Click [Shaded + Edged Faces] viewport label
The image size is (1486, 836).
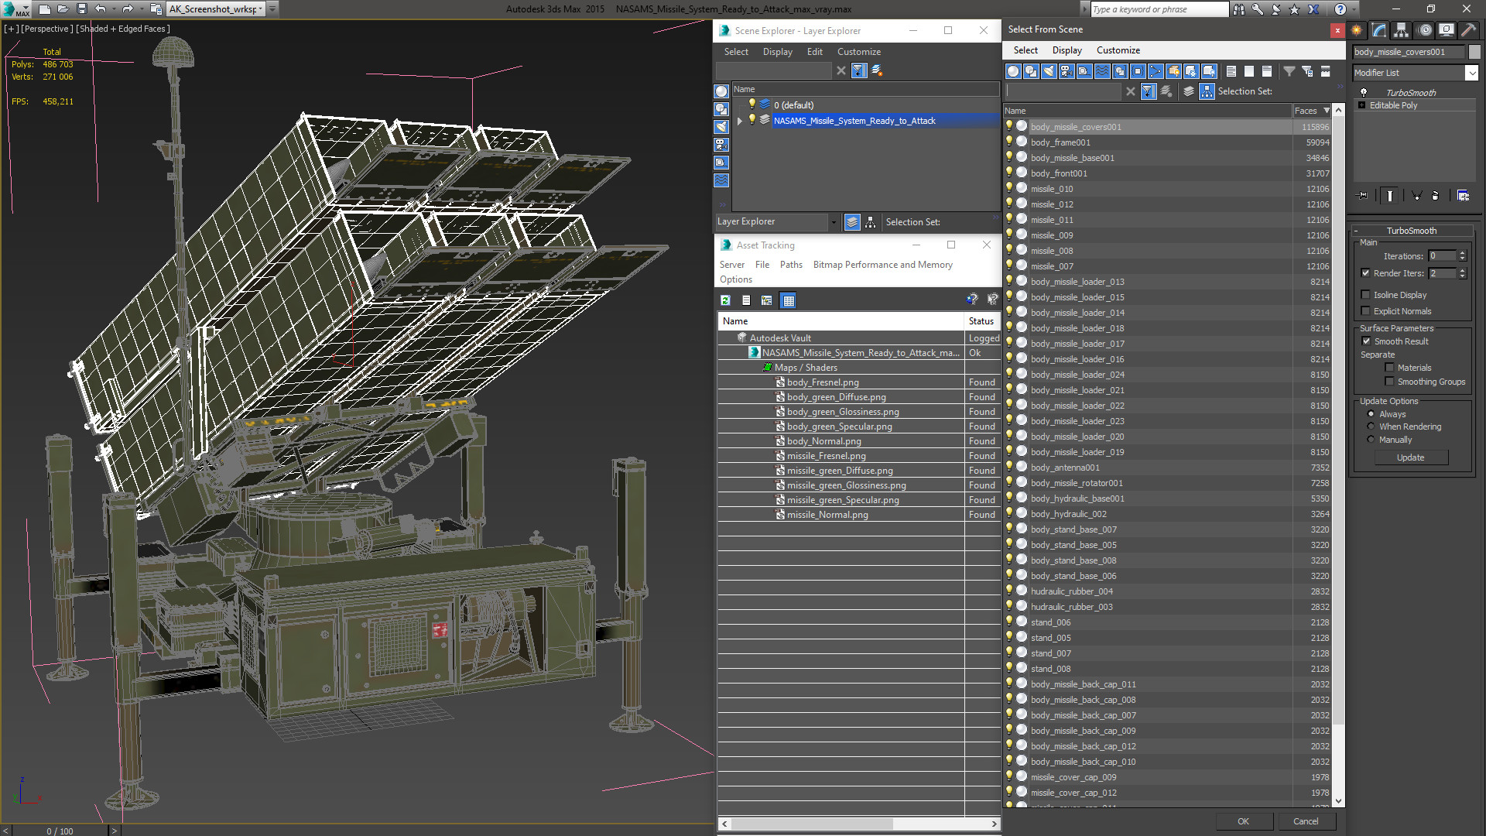tap(123, 29)
